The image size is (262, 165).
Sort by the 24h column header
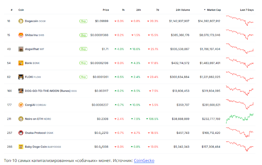pos(139,10)
